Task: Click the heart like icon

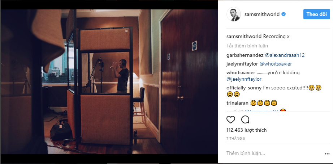Action: (231, 119)
